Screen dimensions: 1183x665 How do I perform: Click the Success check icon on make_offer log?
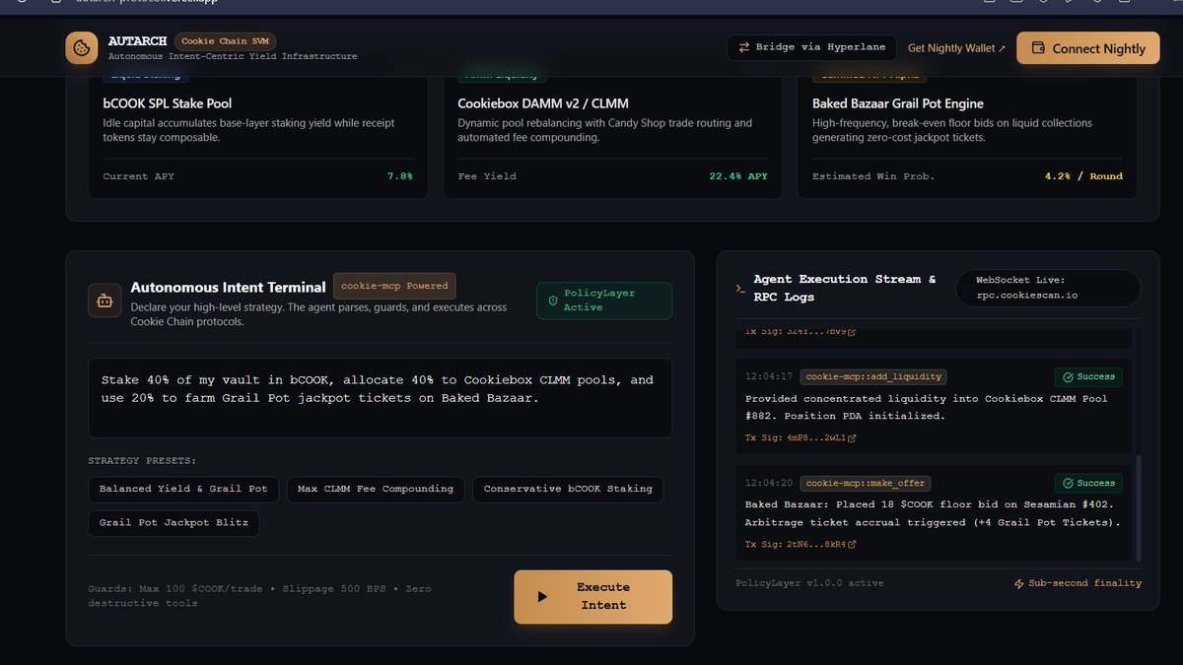pos(1068,483)
